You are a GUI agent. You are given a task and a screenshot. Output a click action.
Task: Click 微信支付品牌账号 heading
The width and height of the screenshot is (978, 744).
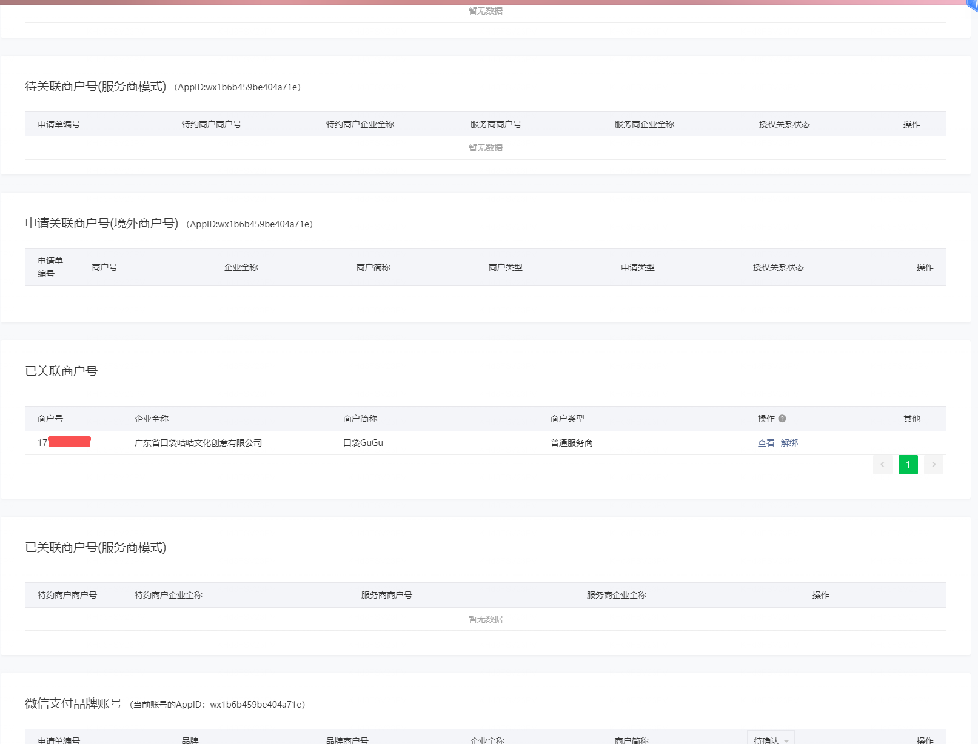[73, 703]
